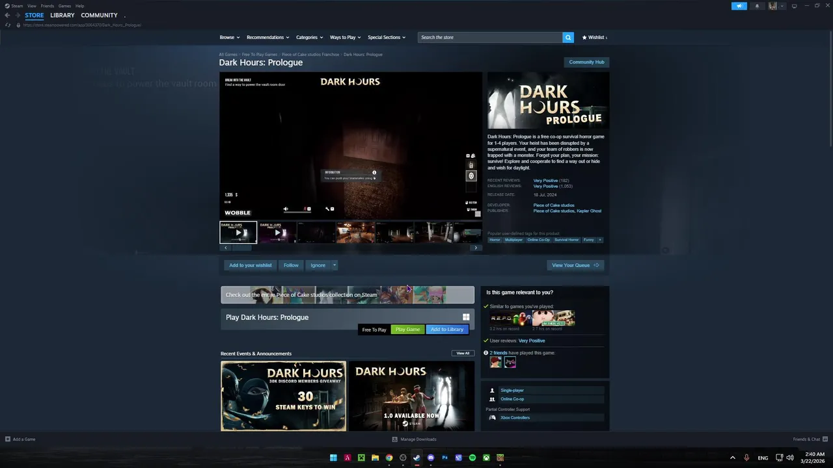Click the media strip scrollbar handle
This screenshot has width=833, height=468.
click(x=241, y=248)
